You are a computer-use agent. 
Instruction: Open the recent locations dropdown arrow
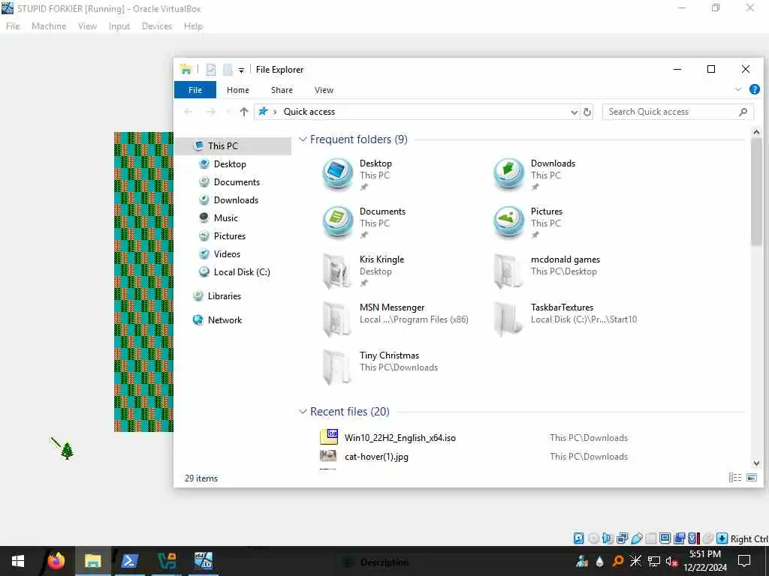coord(228,112)
